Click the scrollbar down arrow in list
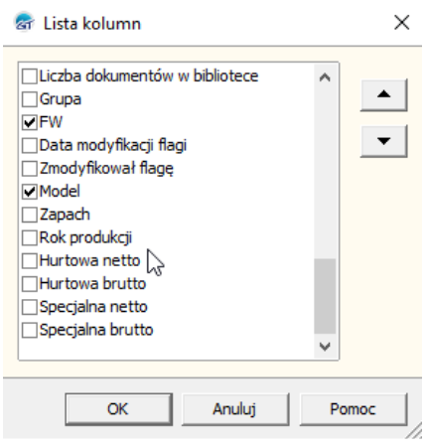 pos(325,347)
